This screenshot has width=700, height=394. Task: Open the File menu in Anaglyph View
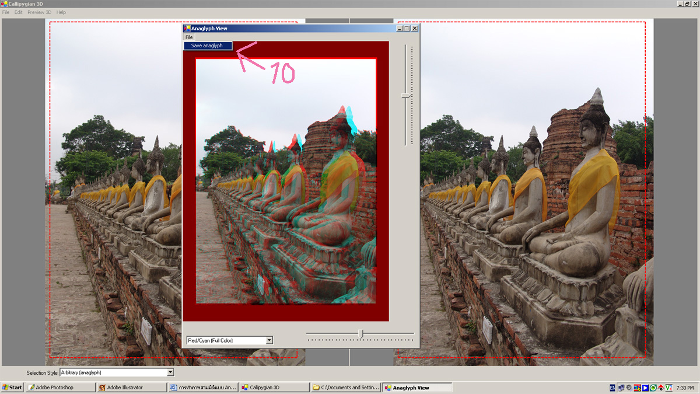click(x=189, y=37)
